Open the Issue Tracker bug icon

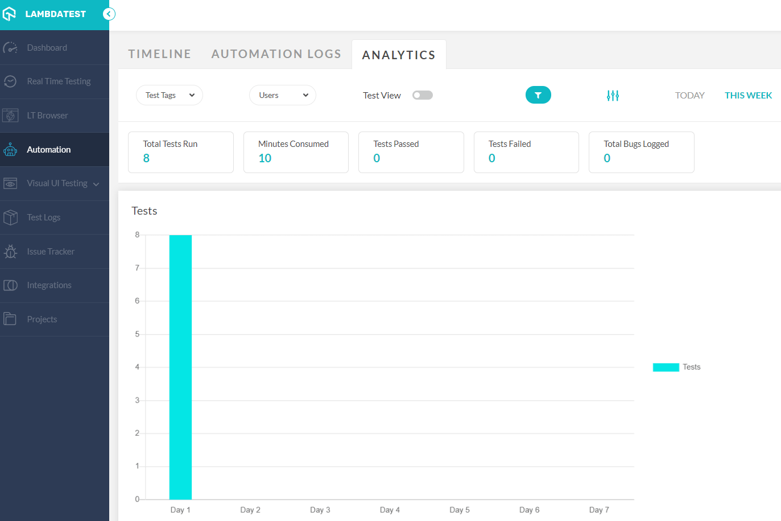[x=10, y=252]
